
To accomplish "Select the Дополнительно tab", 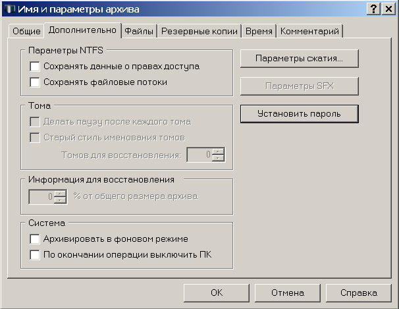I will (82, 30).
